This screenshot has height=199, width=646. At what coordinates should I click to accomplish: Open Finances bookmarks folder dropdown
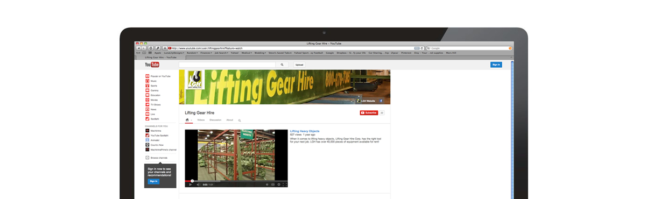[x=206, y=53]
